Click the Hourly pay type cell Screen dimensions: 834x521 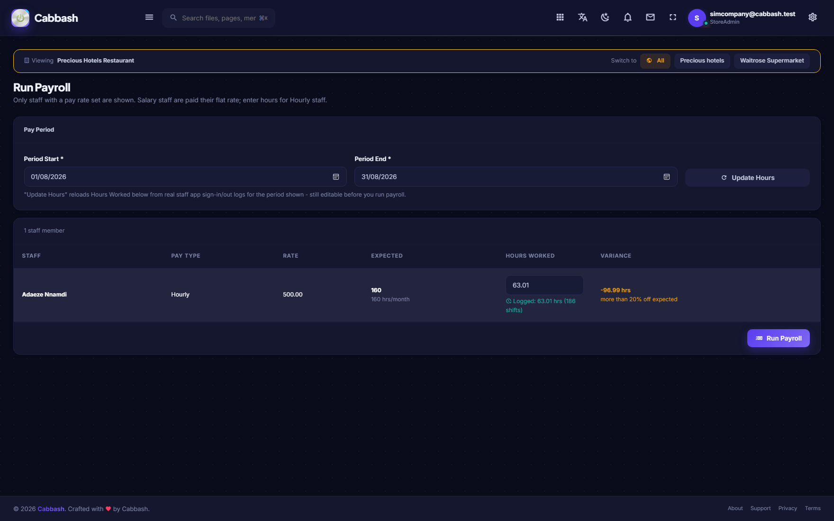(x=180, y=295)
